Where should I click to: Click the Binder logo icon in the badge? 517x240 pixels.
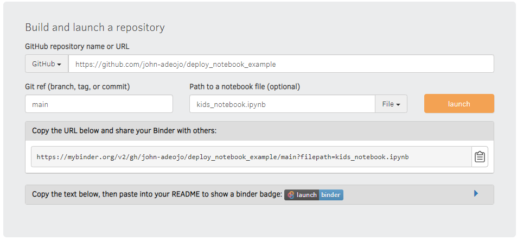291,195
